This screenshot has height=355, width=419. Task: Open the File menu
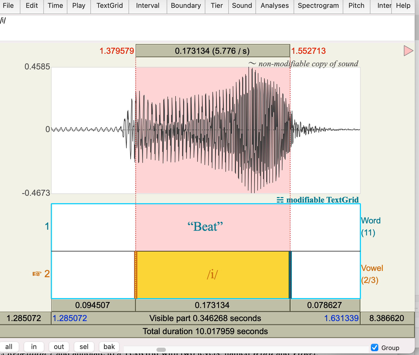[8, 6]
